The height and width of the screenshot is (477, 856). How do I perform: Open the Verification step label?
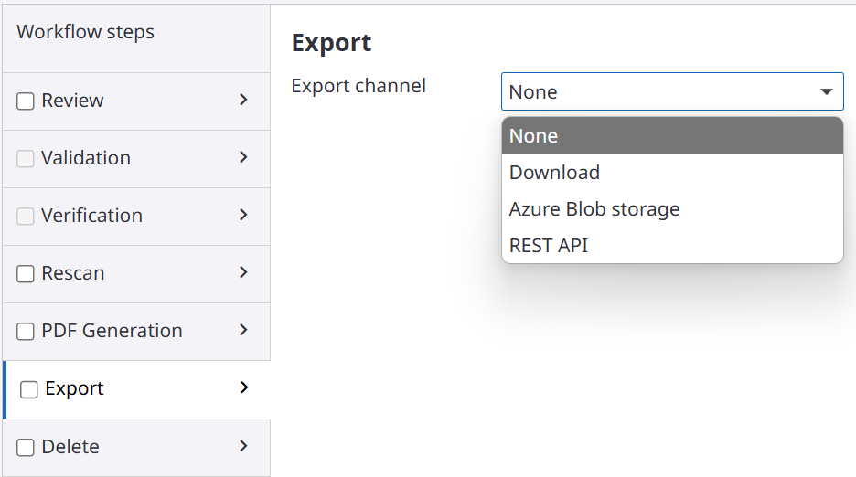[x=91, y=216]
